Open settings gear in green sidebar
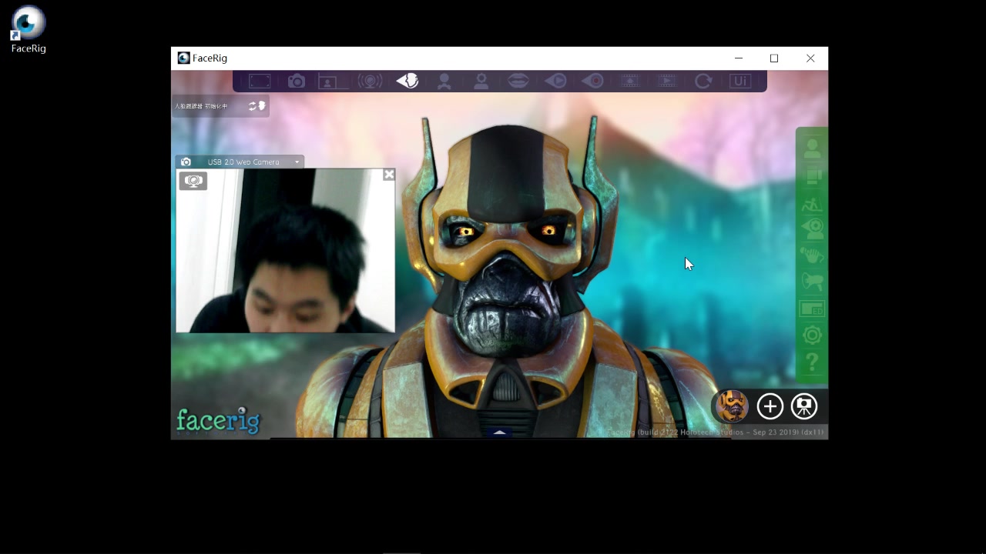986x554 pixels. click(812, 335)
